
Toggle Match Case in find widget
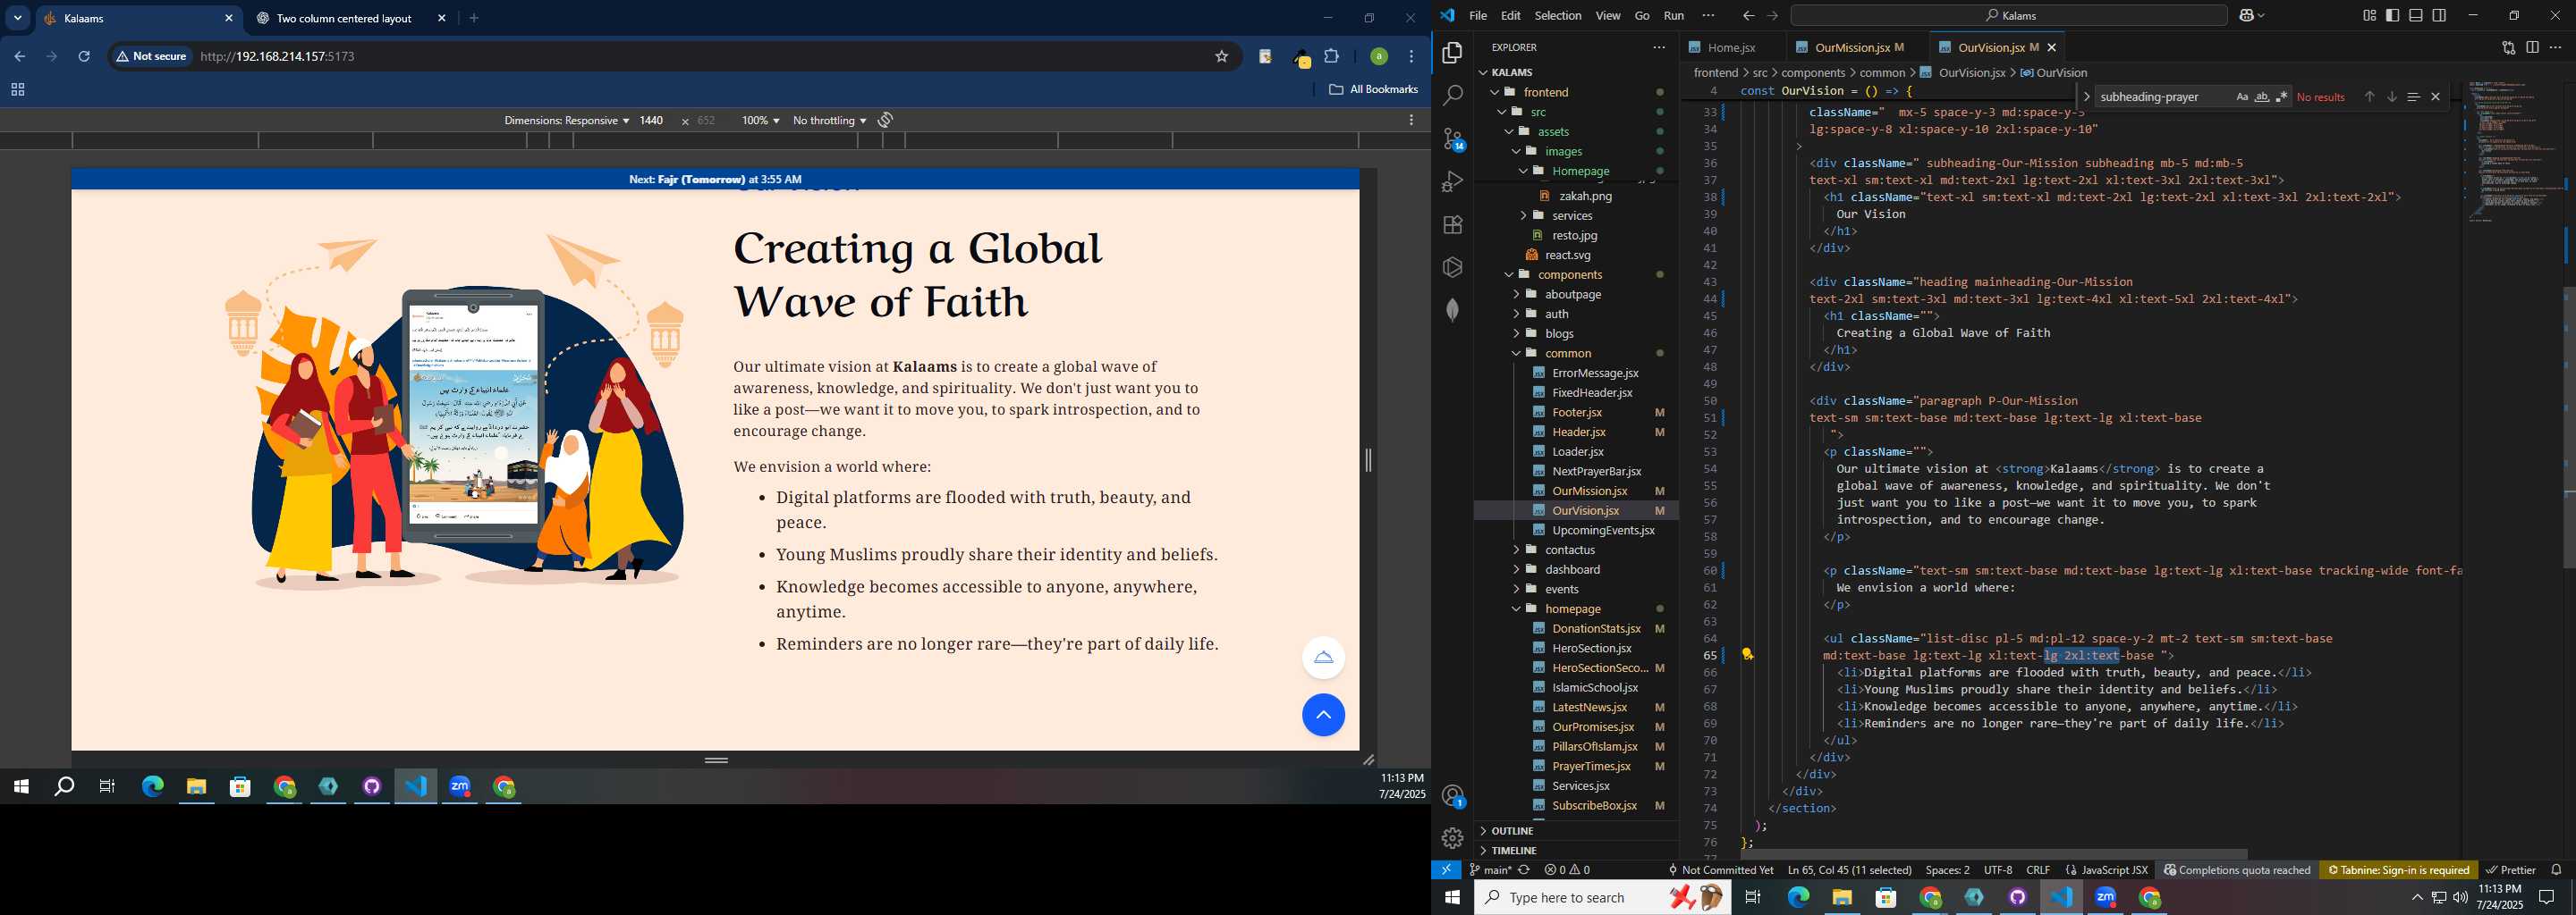[x=2242, y=97]
